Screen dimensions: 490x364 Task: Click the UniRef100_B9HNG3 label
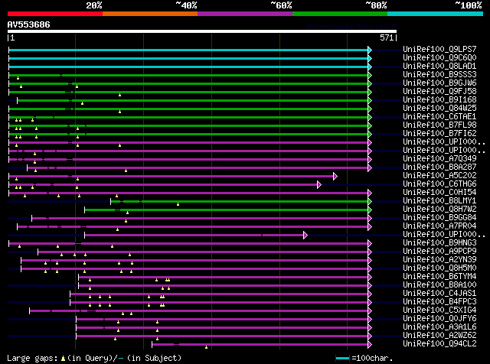click(439, 243)
